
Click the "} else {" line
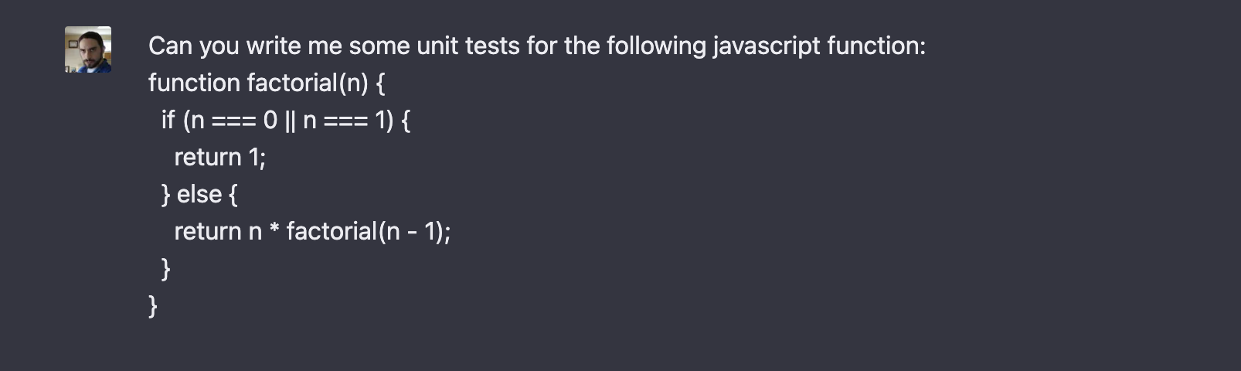[199, 195]
